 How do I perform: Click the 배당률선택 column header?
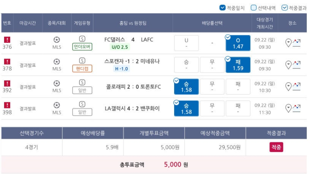[x=212, y=23]
